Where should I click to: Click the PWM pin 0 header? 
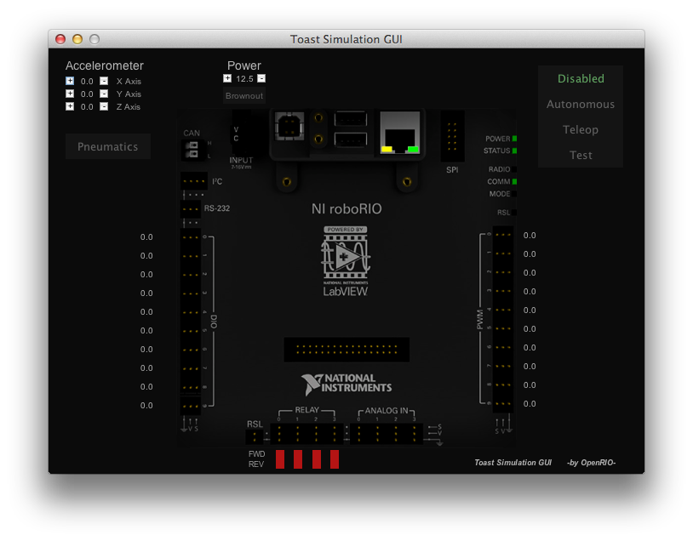click(x=503, y=235)
